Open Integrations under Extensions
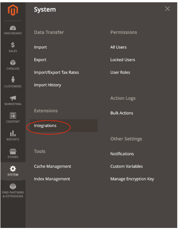This screenshot has width=178, height=231. (x=45, y=125)
